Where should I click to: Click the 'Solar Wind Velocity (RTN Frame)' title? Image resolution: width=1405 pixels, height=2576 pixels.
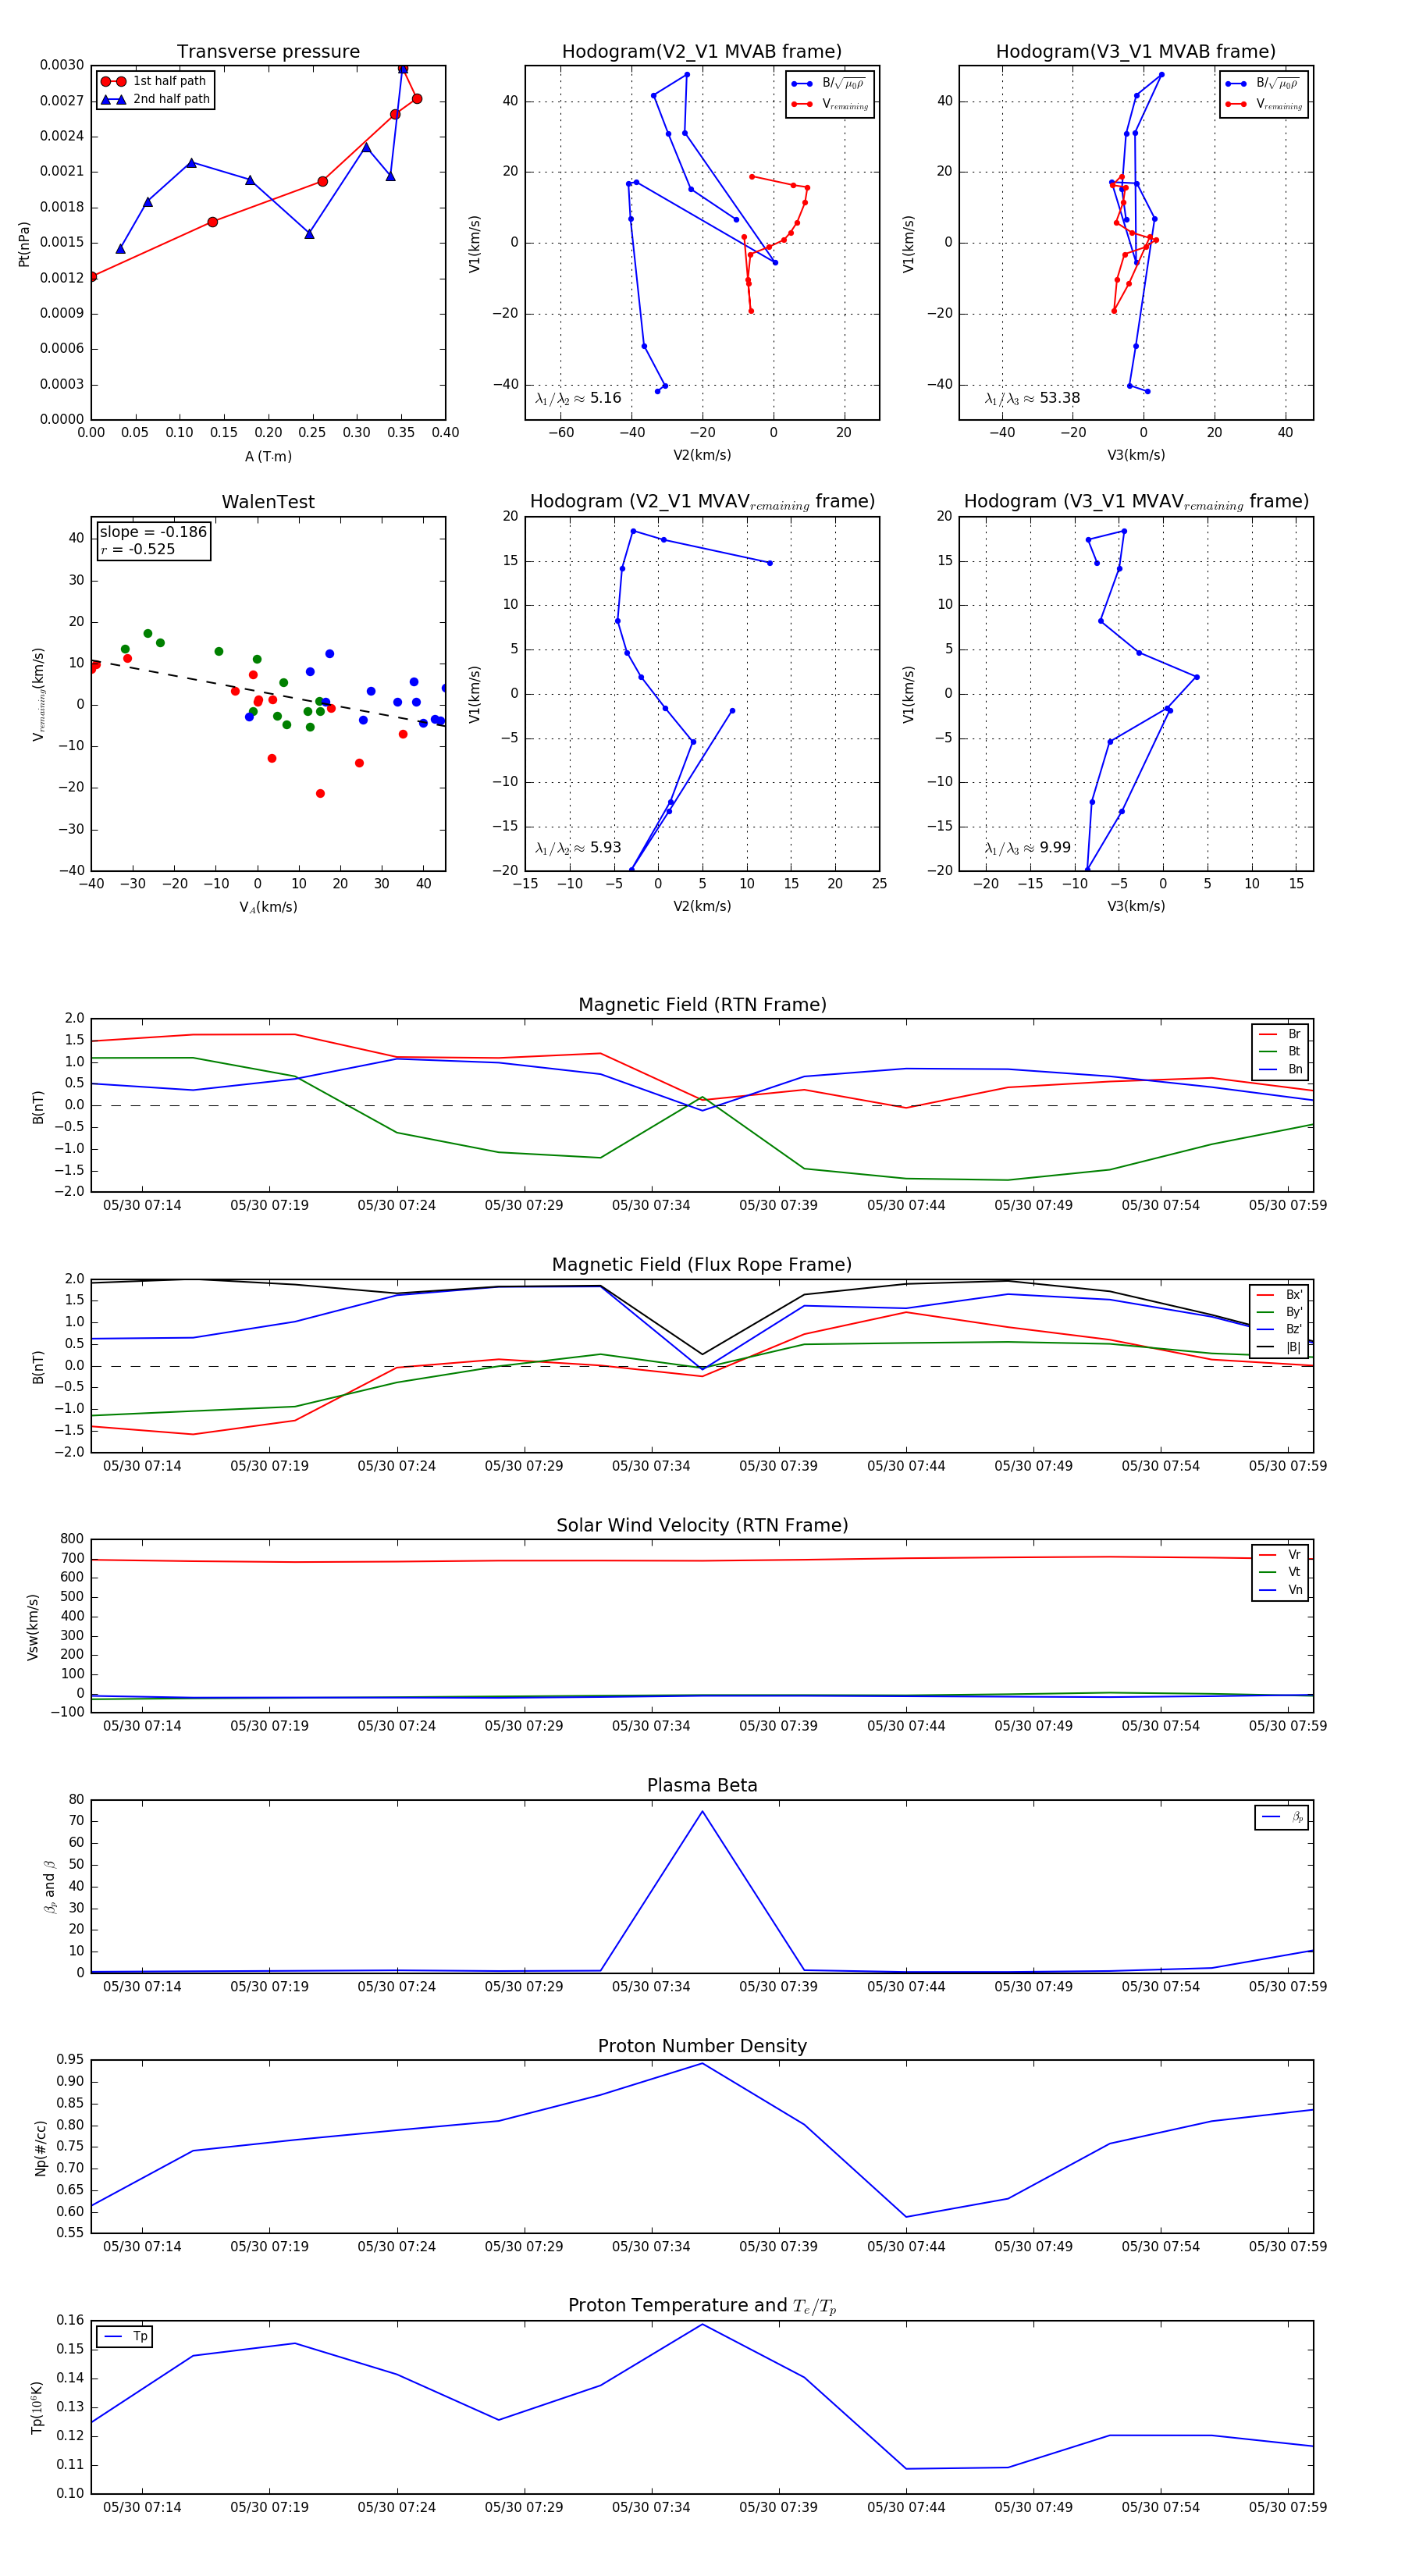point(702,1525)
